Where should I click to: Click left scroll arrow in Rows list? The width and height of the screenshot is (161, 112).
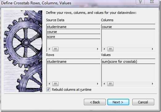(49, 84)
